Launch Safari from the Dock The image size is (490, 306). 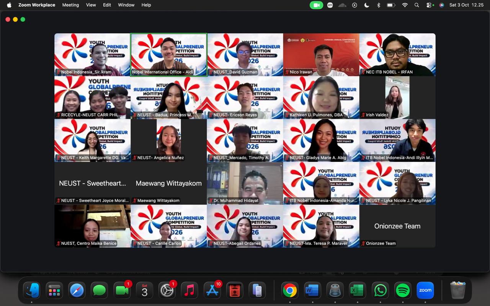pyautogui.click(x=77, y=290)
